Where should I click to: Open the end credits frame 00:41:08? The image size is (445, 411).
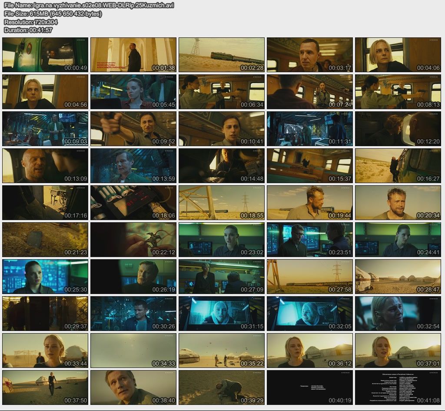click(x=398, y=388)
